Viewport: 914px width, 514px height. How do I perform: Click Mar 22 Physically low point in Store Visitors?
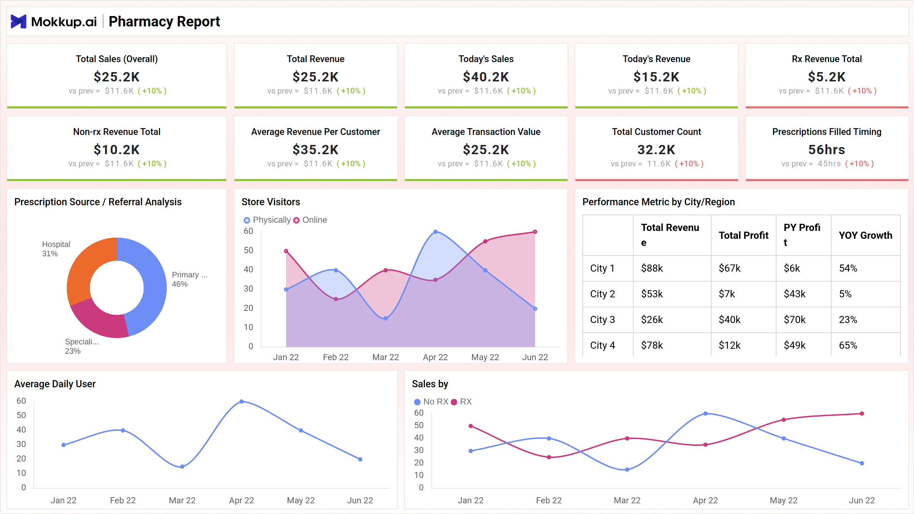[x=386, y=318]
